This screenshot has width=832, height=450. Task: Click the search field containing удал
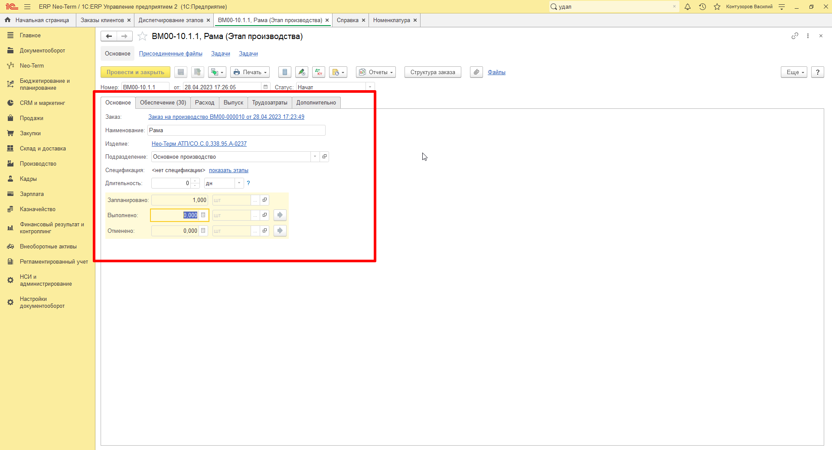[613, 7]
